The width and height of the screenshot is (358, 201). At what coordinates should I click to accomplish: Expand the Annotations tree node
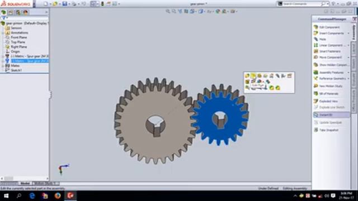click(x=3, y=33)
